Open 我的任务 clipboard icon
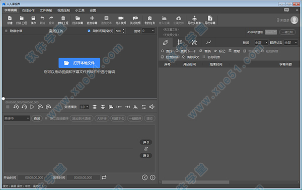The image size is (302, 190). (149, 18)
